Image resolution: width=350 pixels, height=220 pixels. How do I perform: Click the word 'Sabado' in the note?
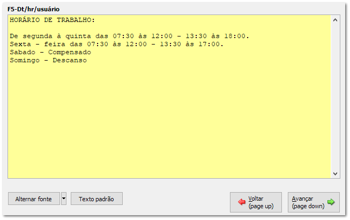23,52
